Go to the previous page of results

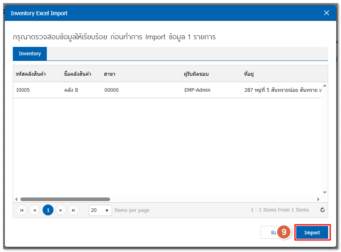tap(34, 210)
